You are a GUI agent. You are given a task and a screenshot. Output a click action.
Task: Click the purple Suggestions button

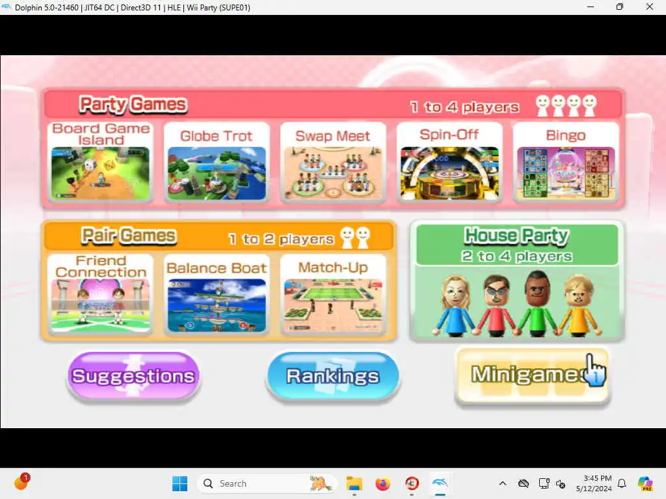click(x=133, y=376)
